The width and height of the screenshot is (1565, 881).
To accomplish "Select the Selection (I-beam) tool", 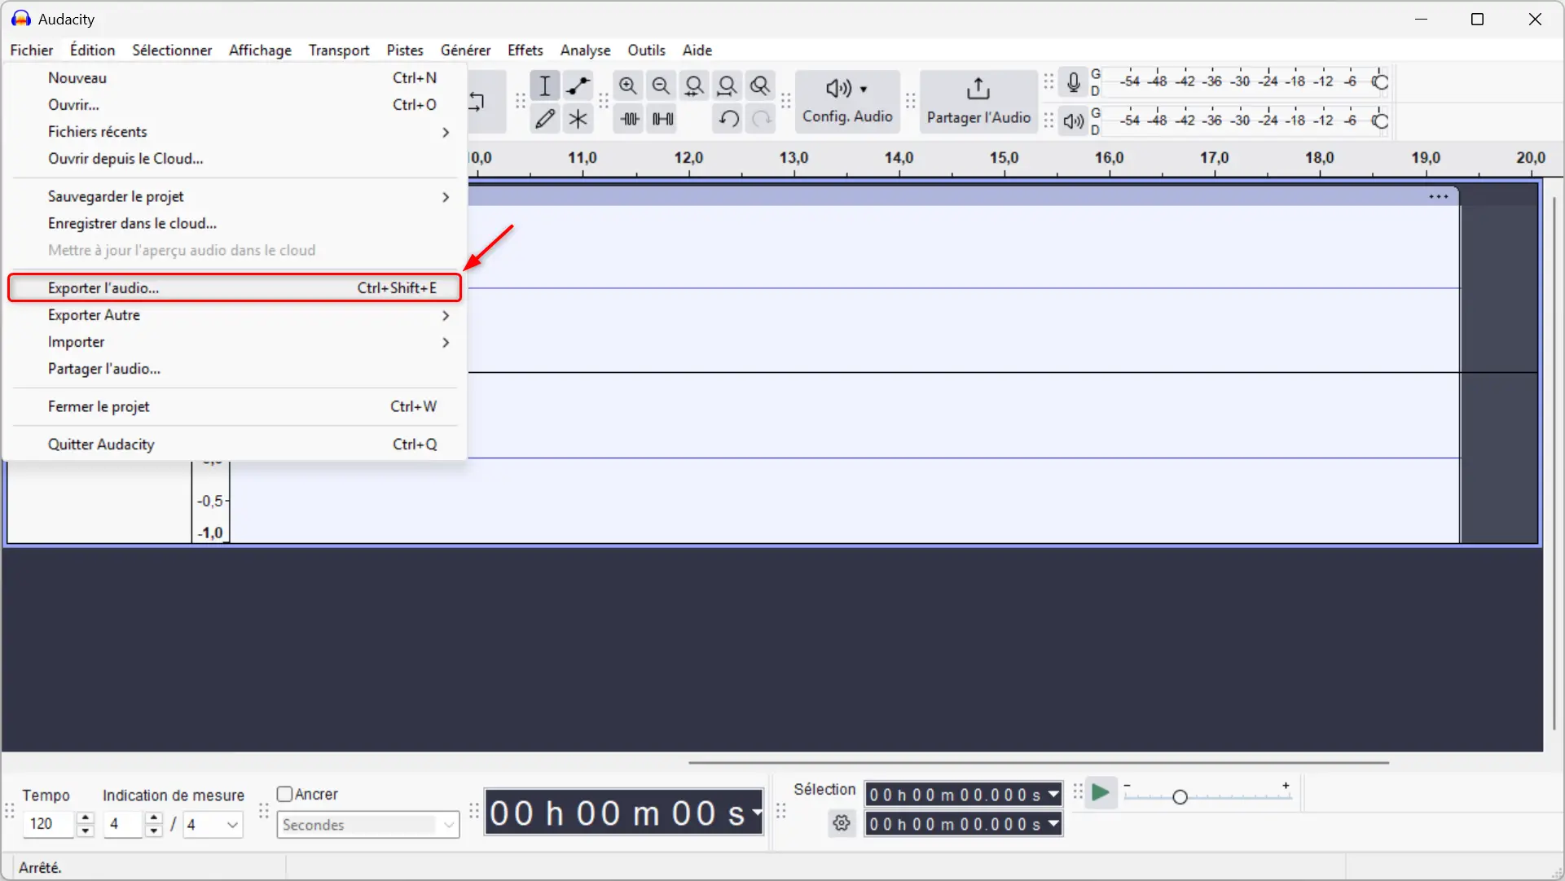I will (x=545, y=85).
